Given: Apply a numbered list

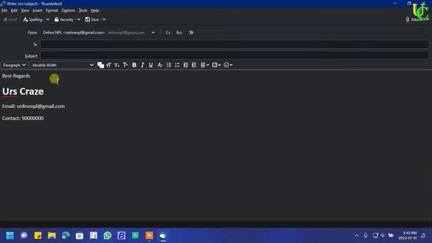Looking at the screenshot, I should click(177, 65).
